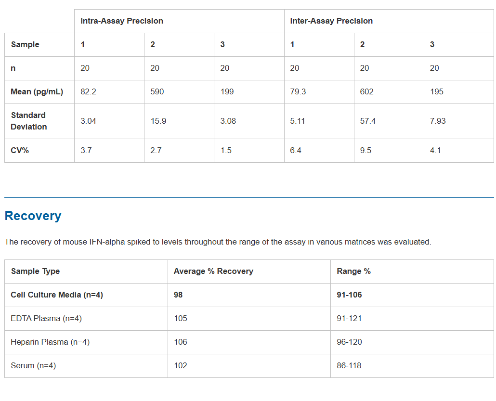
Task: Click the mean value 602 cell
Action: tap(367, 91)
